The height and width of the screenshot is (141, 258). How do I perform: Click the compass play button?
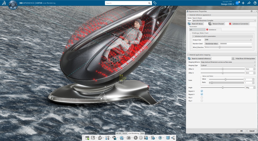click(x=13, y=5)
